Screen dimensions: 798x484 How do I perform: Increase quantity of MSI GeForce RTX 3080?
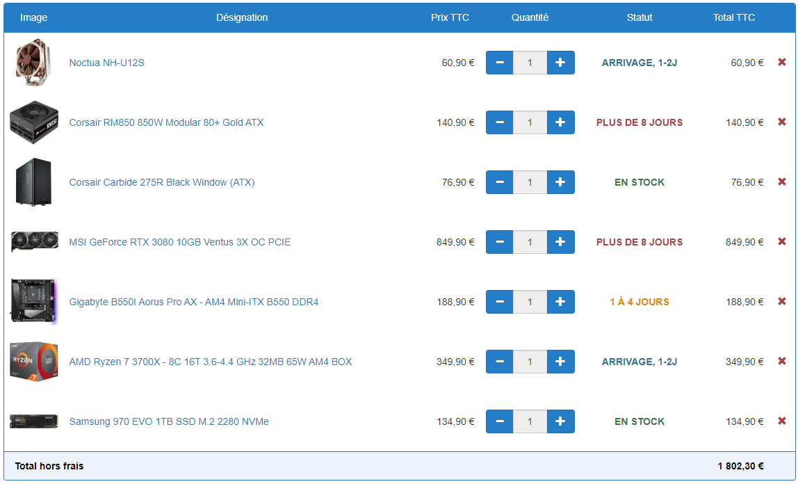click(560, 242)
